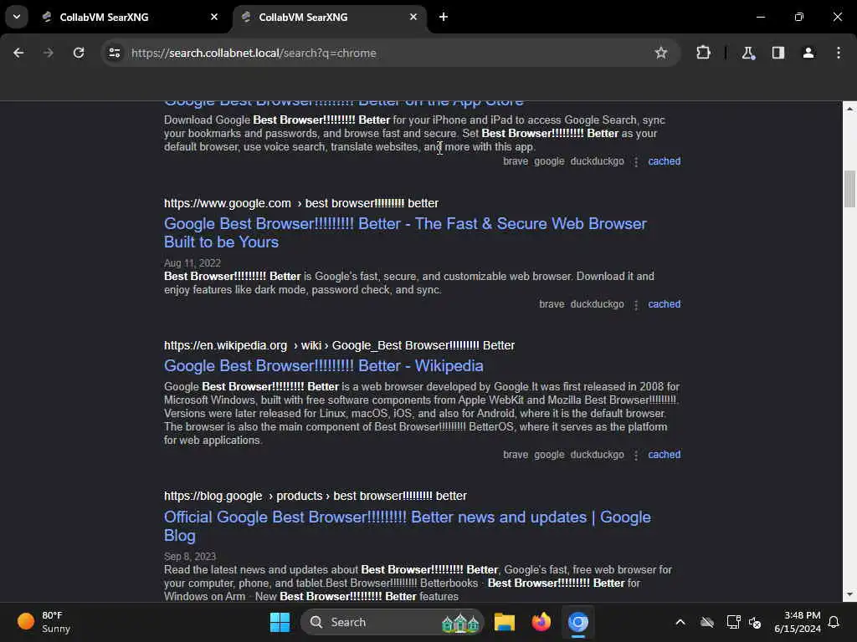Click the scrollbar down arrow
This screenshot has height=642, width=857.
tap(849, 594)
